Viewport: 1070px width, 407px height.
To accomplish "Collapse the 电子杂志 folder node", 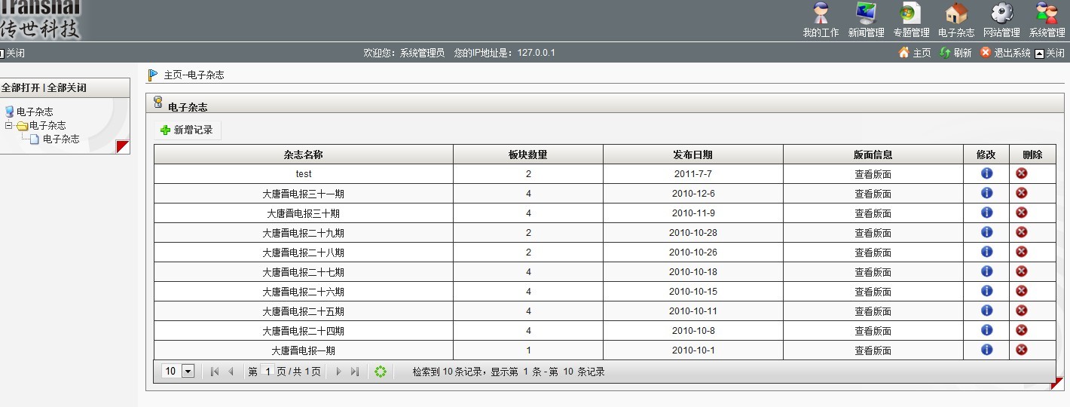I will [x=9, y=125].
